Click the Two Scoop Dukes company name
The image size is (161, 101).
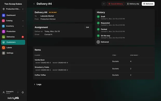13,4
